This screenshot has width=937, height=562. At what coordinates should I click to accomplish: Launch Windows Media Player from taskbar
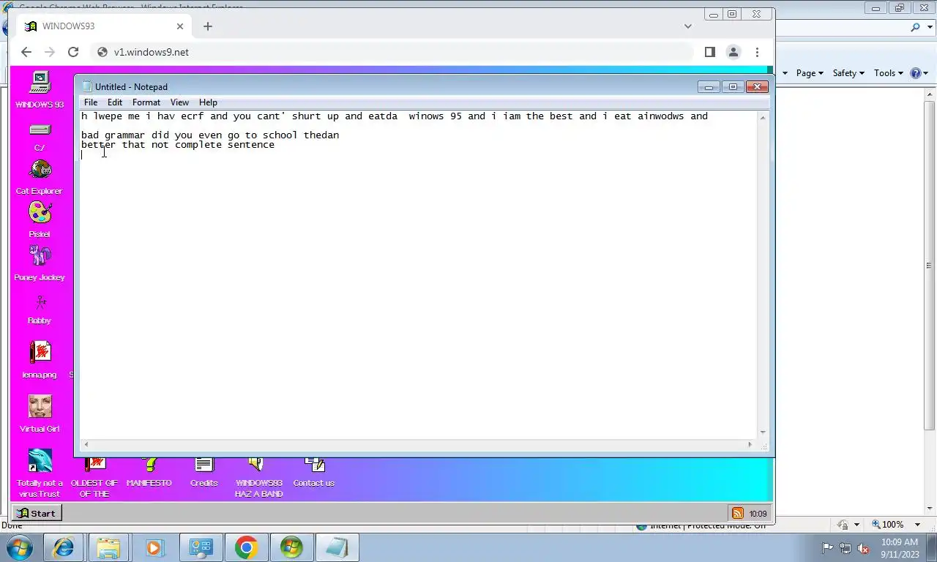(x=154, y=547)
